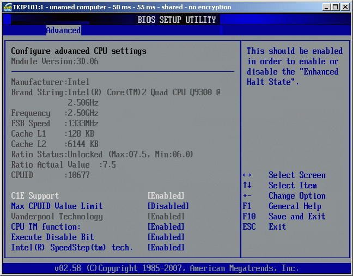This screenshot has width=353, height=276.
Task: Click the Manufacturer:Intel line
Action: (50, 82)
